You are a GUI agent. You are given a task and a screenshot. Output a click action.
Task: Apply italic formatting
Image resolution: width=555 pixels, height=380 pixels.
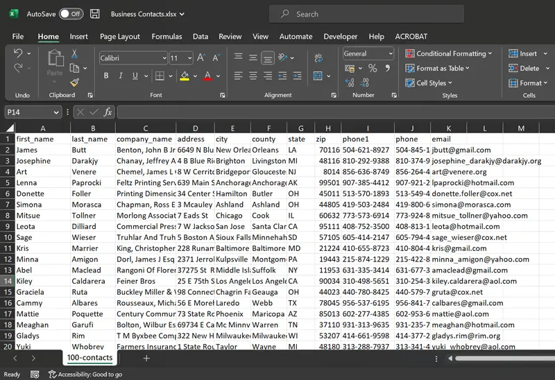(x=119, y=76)
